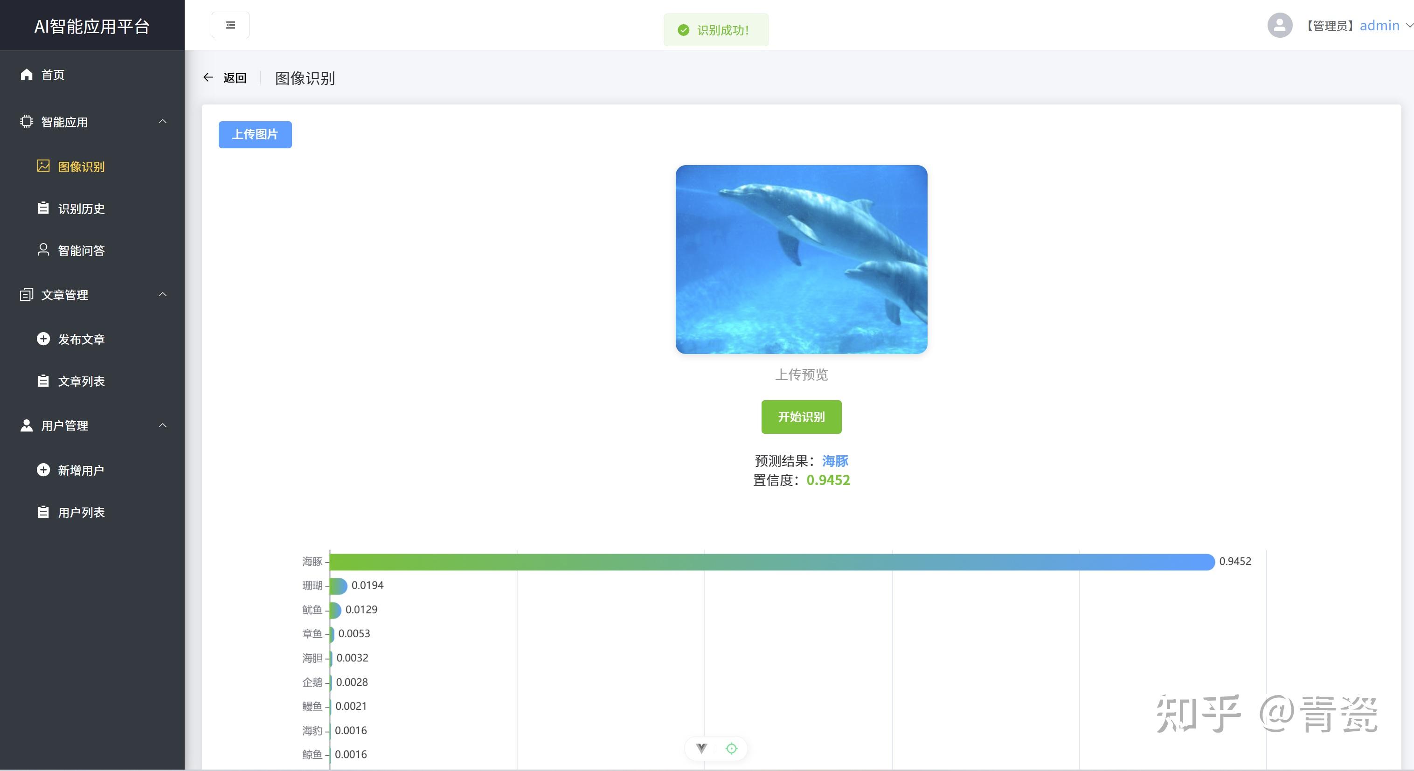Open 识别历史 from the sidebar
Image resolution: width=1414 pixels, height=771 pixels.
(80, 208)
